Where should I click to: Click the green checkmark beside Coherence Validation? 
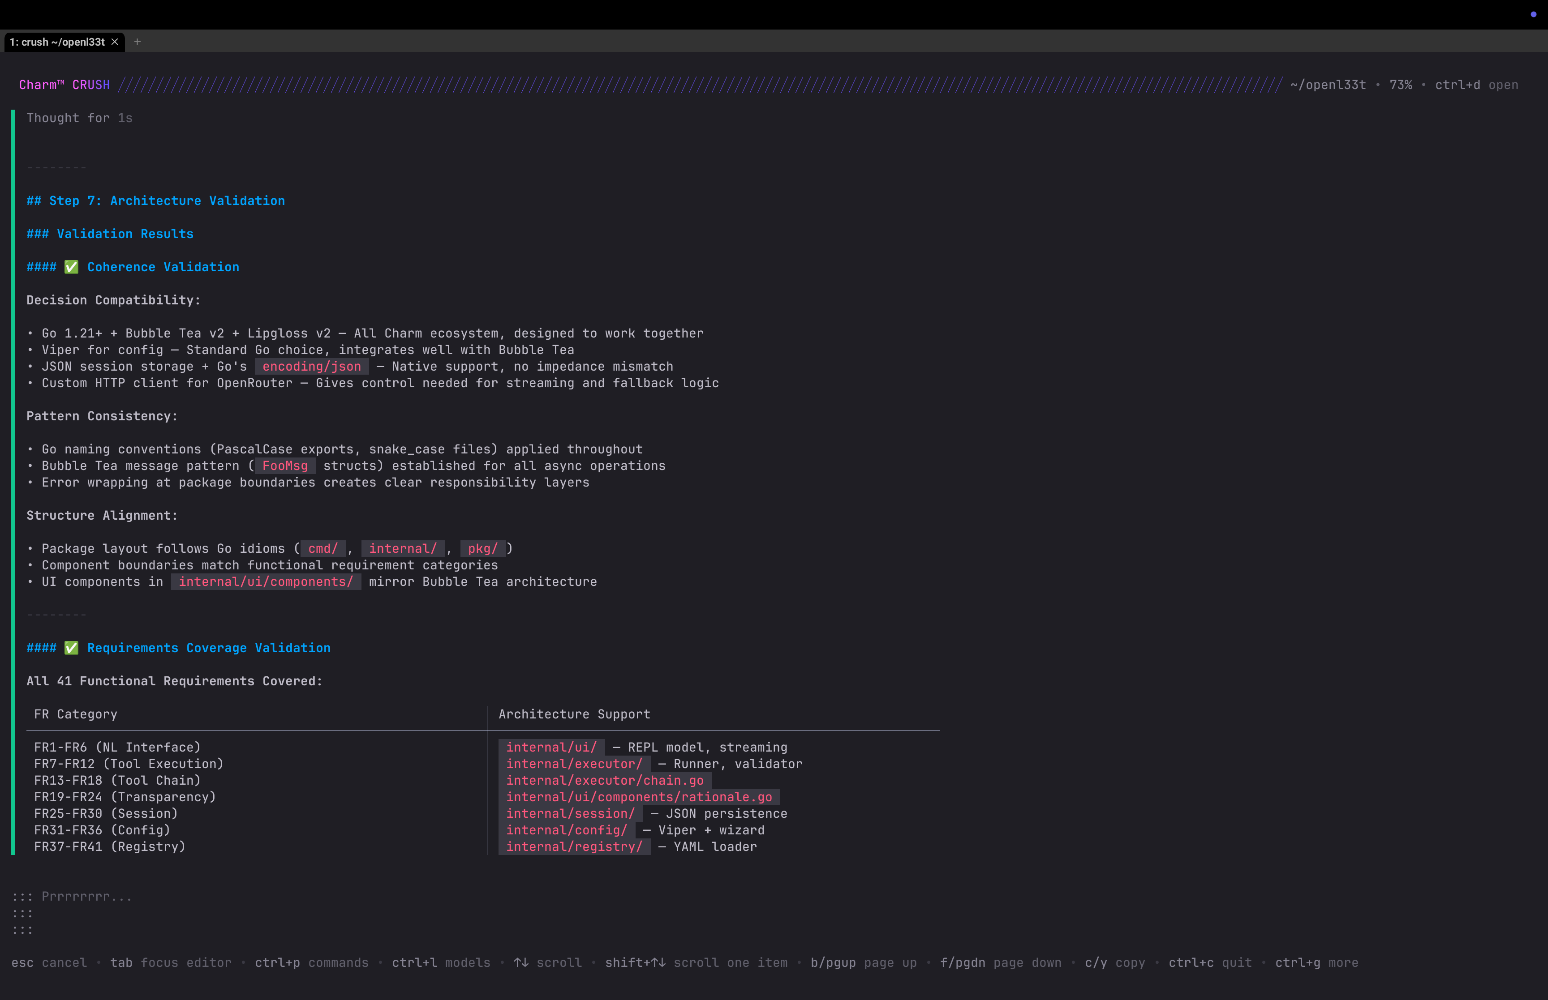click(x=72, y=267)
